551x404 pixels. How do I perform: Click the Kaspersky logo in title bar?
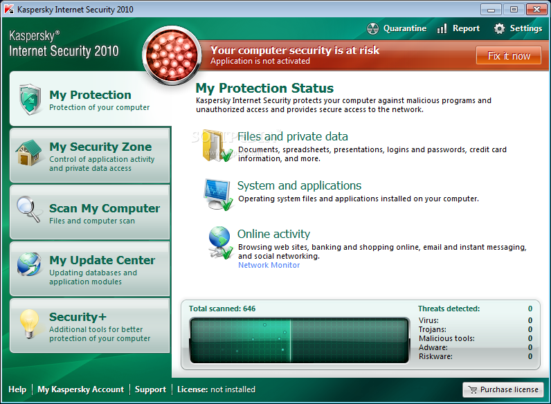click(9, 9)
